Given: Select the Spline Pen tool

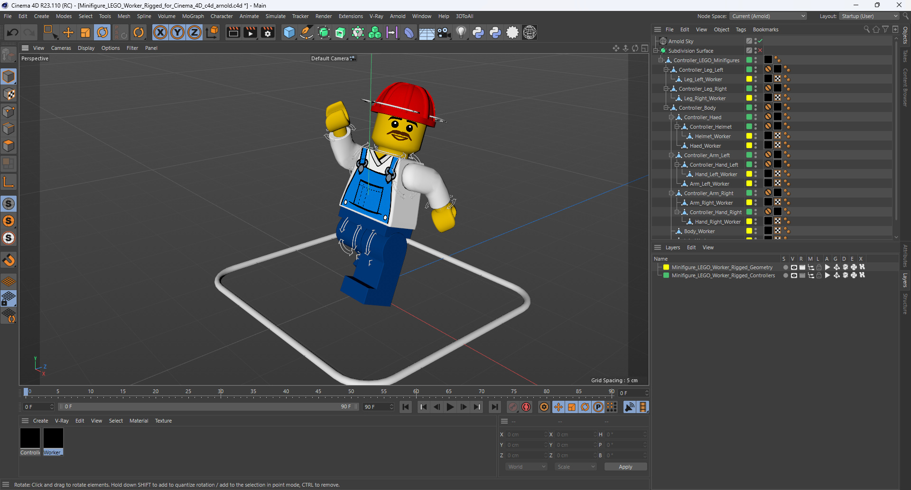Looking at the screenshot, I should pyautogui.click(x=307, y=32).
